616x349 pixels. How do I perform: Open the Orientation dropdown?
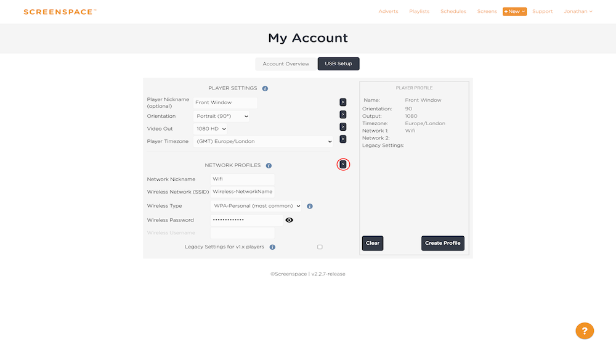tap(222, 116)
